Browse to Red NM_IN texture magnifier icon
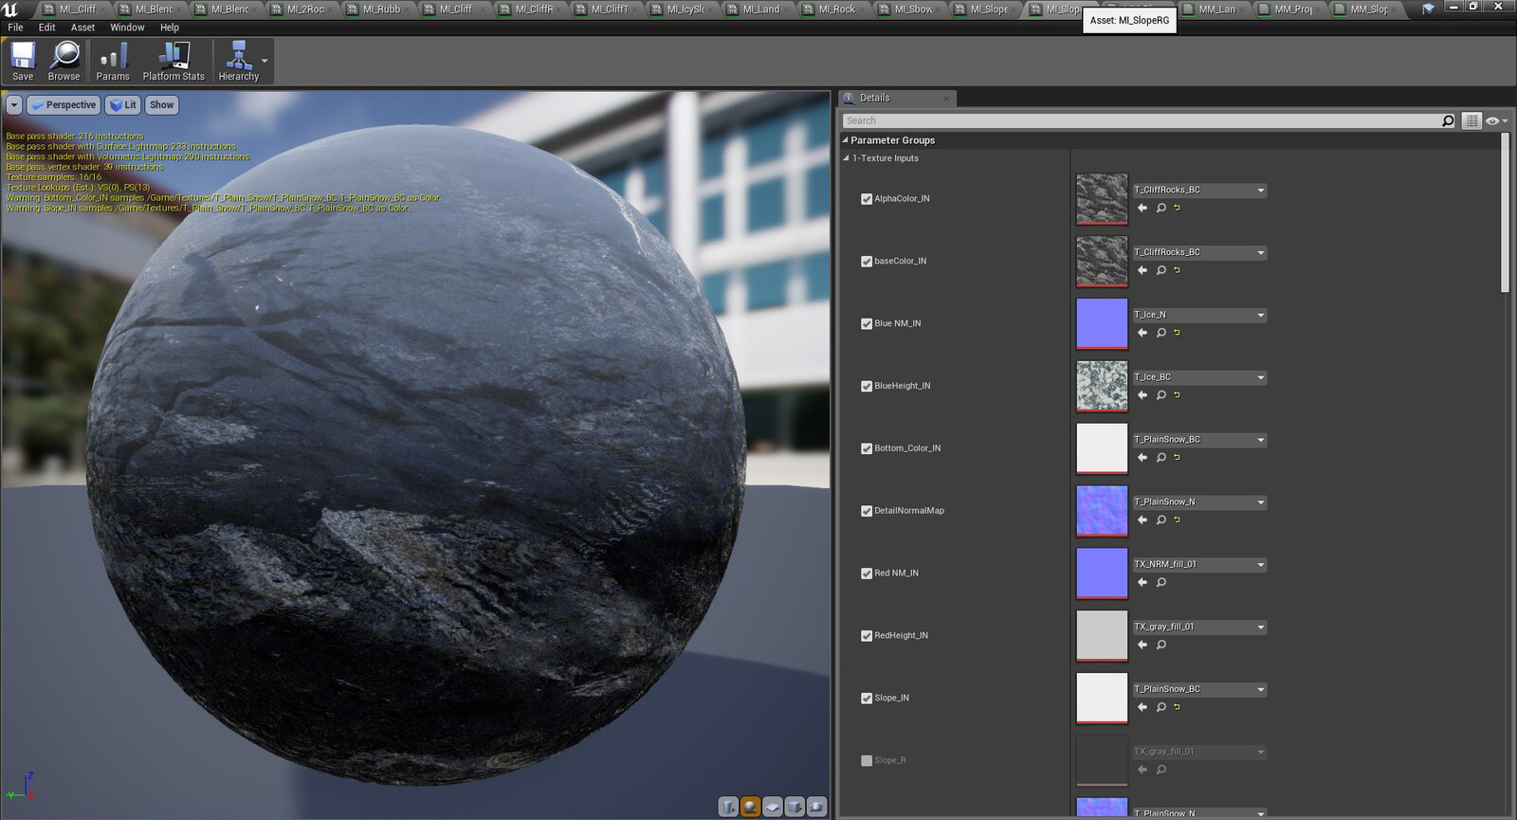 pos(1161,582)
